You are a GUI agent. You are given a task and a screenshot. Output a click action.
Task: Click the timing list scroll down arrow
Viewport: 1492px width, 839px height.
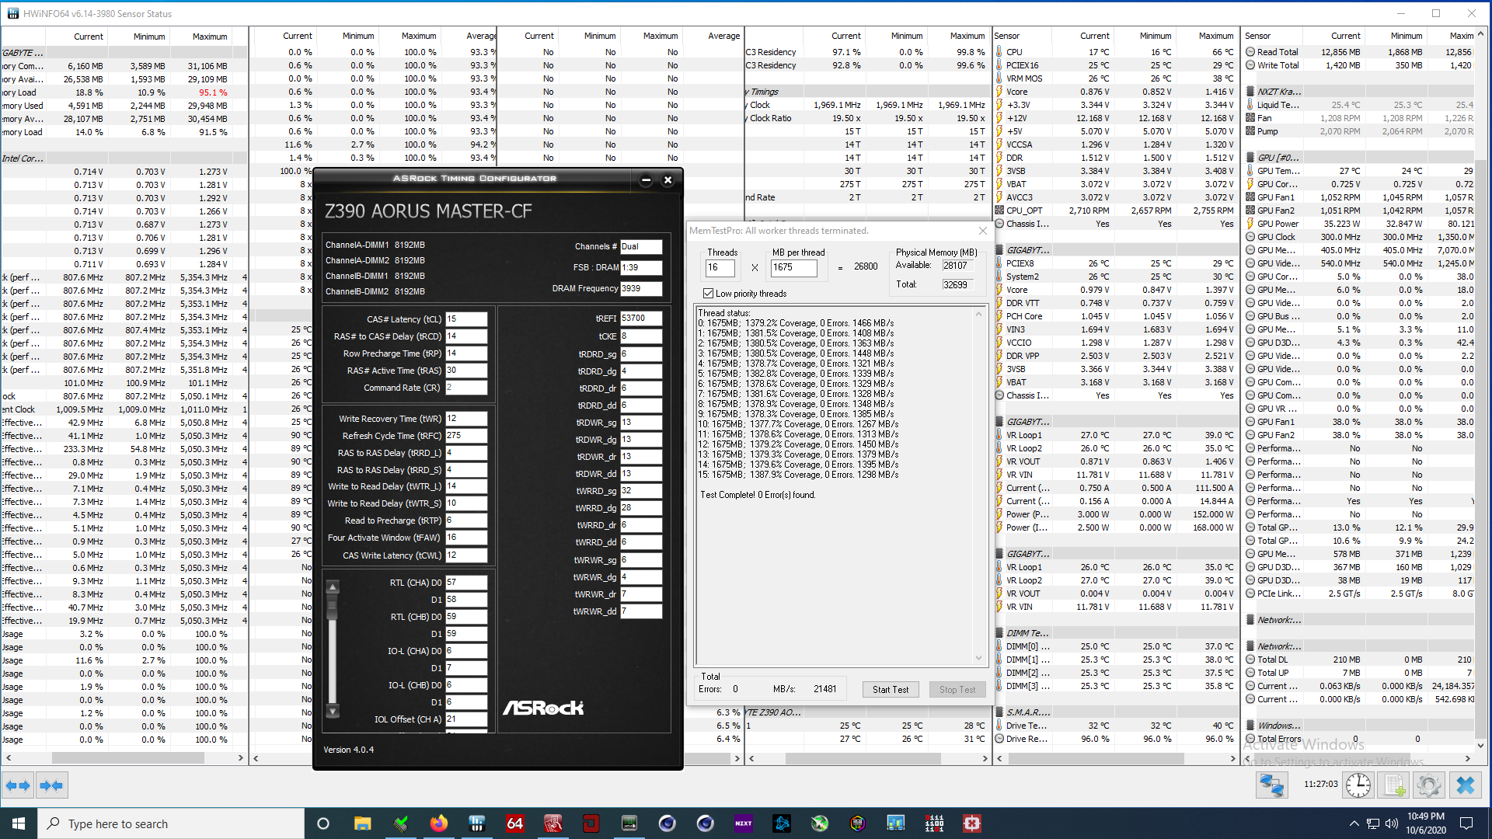pos(333,711)
